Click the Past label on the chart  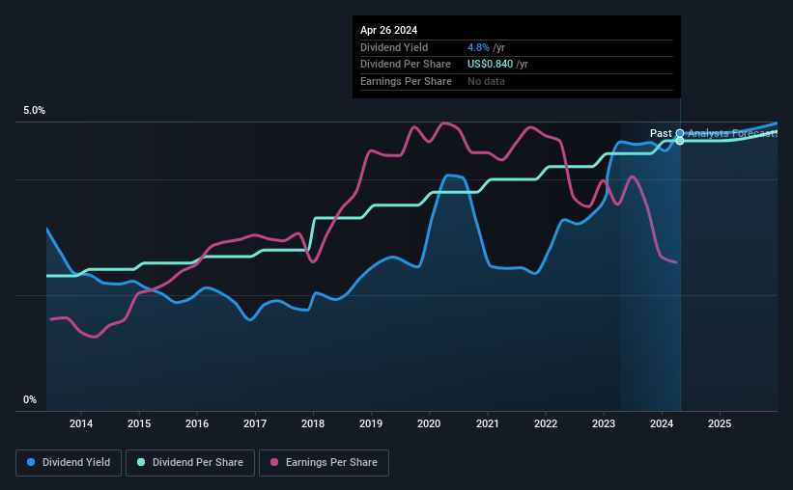[661, 133]
